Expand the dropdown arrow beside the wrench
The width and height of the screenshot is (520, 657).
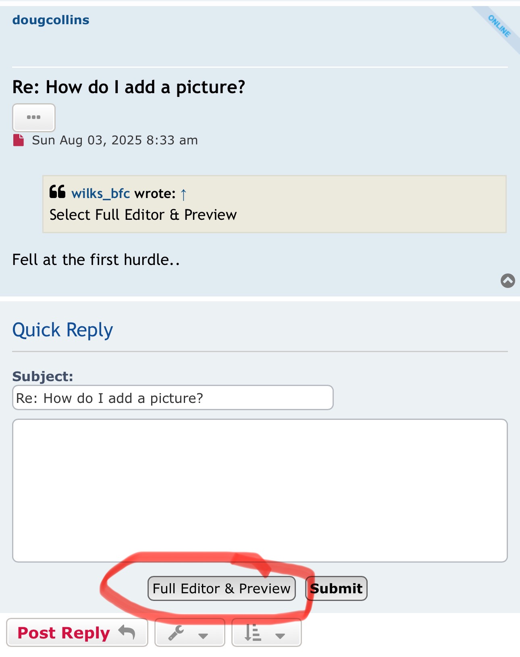203,636
